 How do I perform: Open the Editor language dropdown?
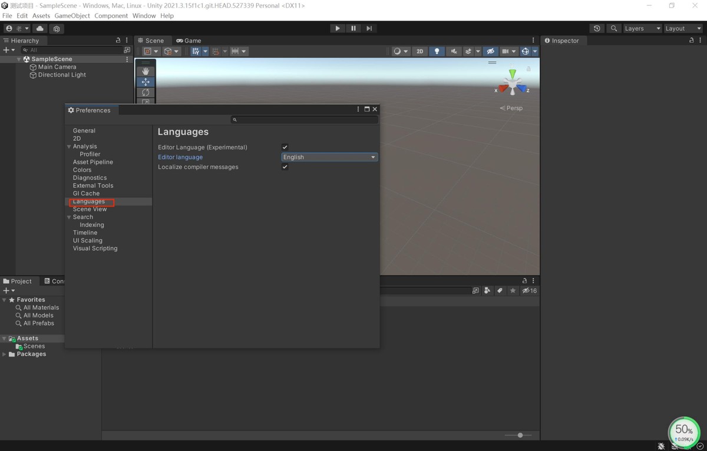click(329, 157)
